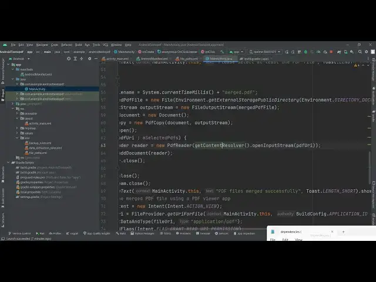Select AndroidManifest.xml in project tree
376x282 pixels.
click(x=38, y=75)
